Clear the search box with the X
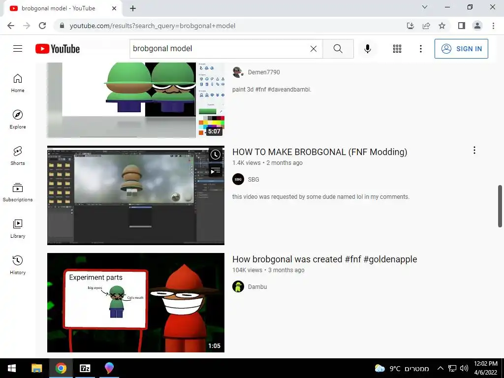Image resolution: width=504 pixels, height=378 pixels. [x=314, y=49]
